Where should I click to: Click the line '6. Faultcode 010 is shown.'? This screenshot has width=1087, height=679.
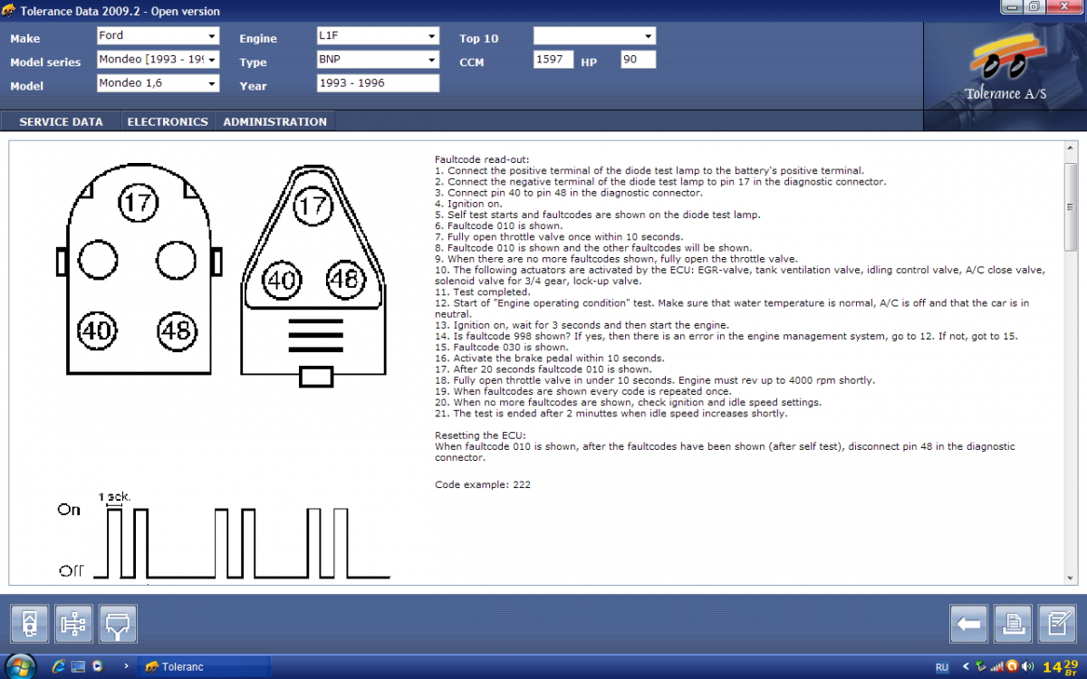(498, 225)
